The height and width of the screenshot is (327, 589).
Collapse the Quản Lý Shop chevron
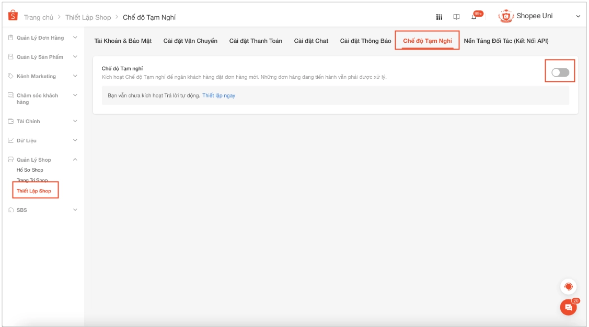click(x=75, y=160)
